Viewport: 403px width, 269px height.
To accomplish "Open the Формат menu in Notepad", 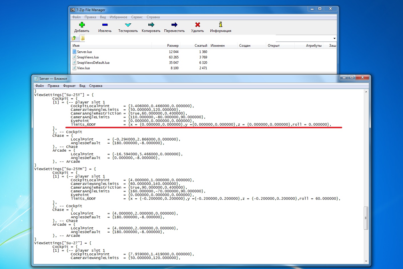I will [69, 86].
